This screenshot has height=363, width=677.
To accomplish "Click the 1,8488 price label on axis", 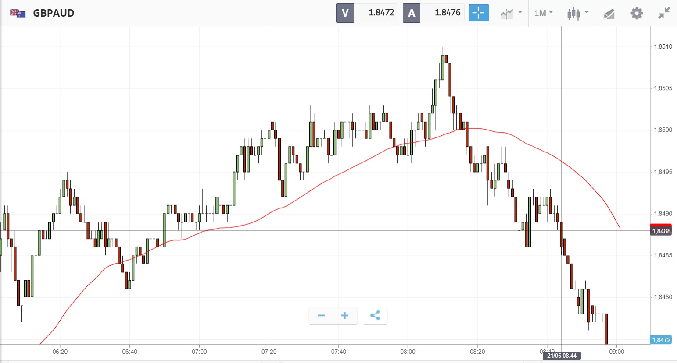I will tap(661, 231).
